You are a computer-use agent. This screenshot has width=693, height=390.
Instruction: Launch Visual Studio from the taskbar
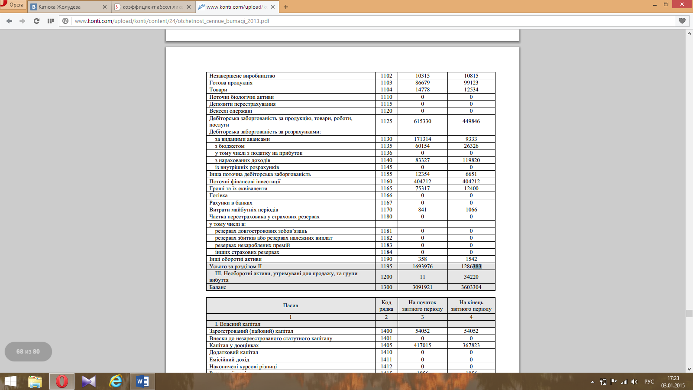coord(89,381)
